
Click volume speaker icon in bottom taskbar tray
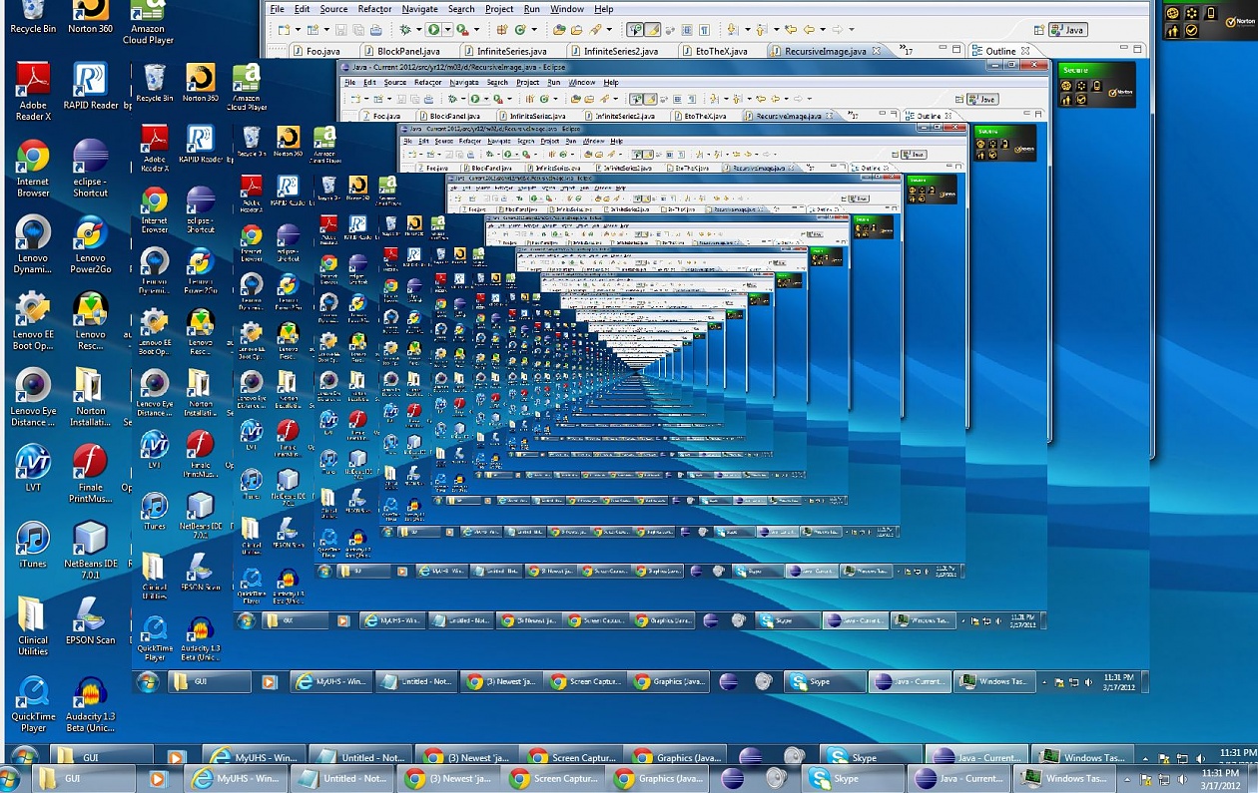click(1182, 779)
